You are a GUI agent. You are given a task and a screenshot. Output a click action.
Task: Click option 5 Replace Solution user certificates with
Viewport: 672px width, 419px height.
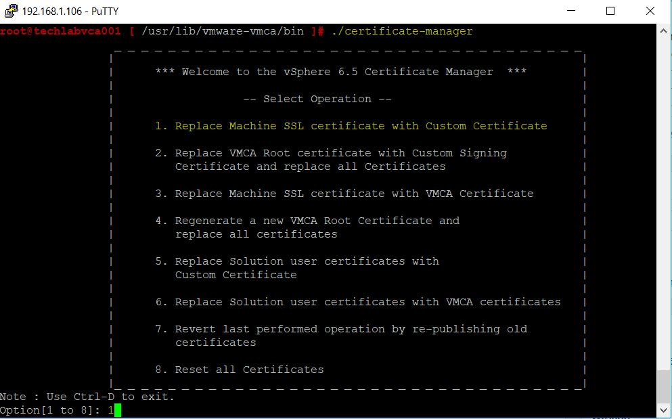click(x=297, y=261)
